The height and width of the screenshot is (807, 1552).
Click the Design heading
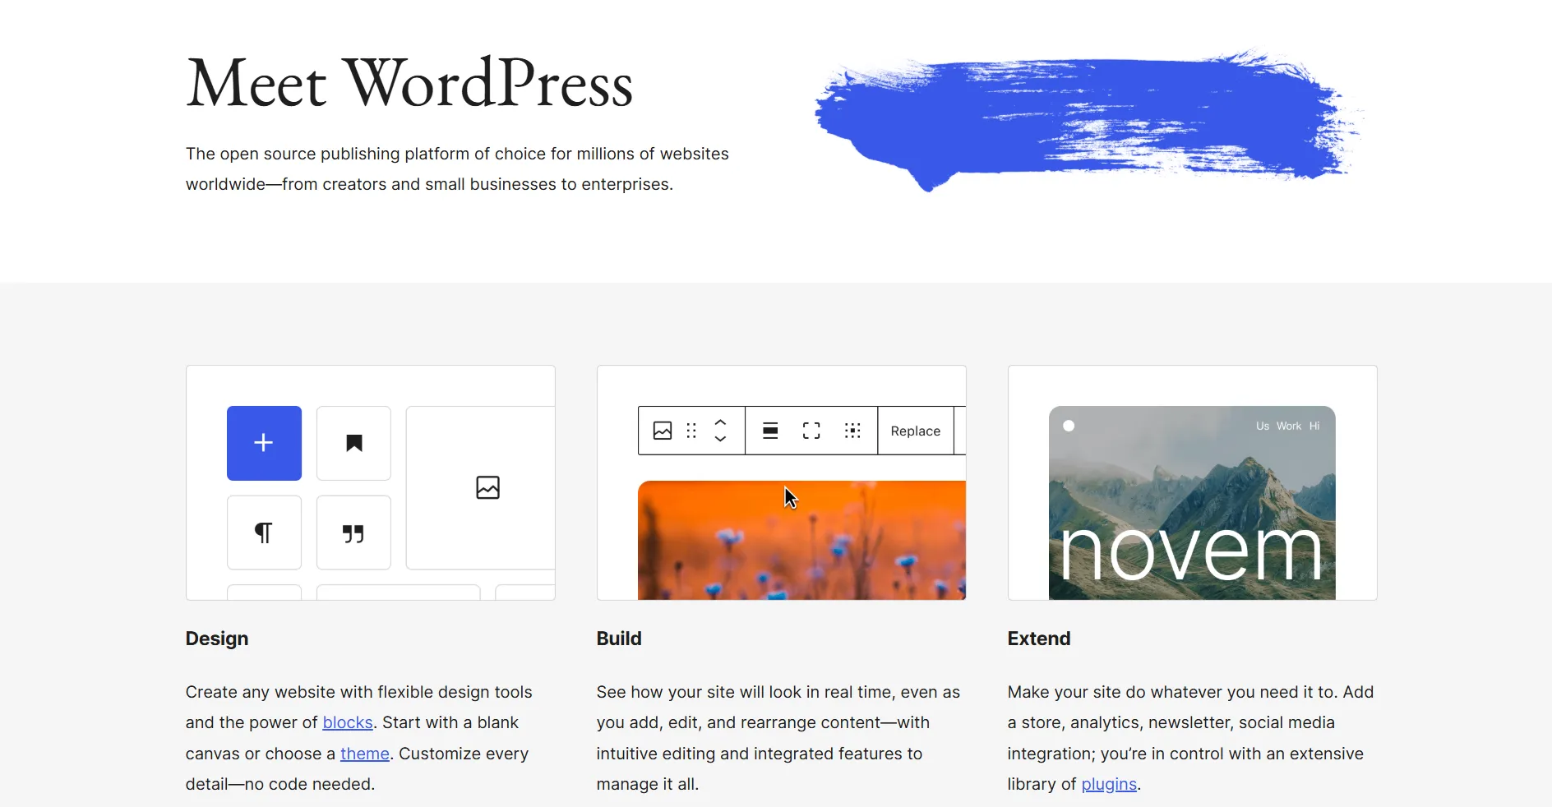217,639
